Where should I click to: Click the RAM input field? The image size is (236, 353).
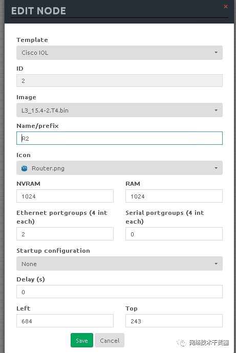coord(174,196)
